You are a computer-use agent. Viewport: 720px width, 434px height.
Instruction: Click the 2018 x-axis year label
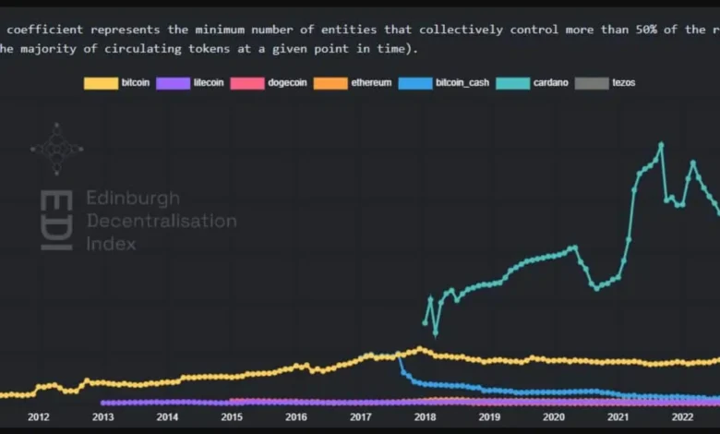425,416
